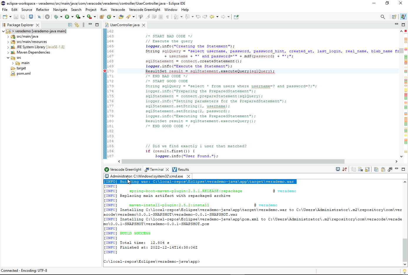
Task: Expand JRE System Library node
Action: 8,47
